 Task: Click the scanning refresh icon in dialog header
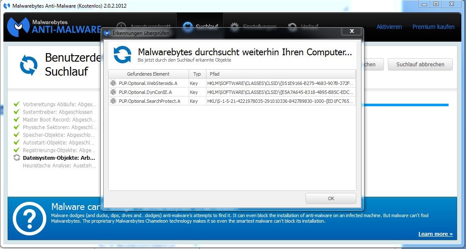[122, 55]
